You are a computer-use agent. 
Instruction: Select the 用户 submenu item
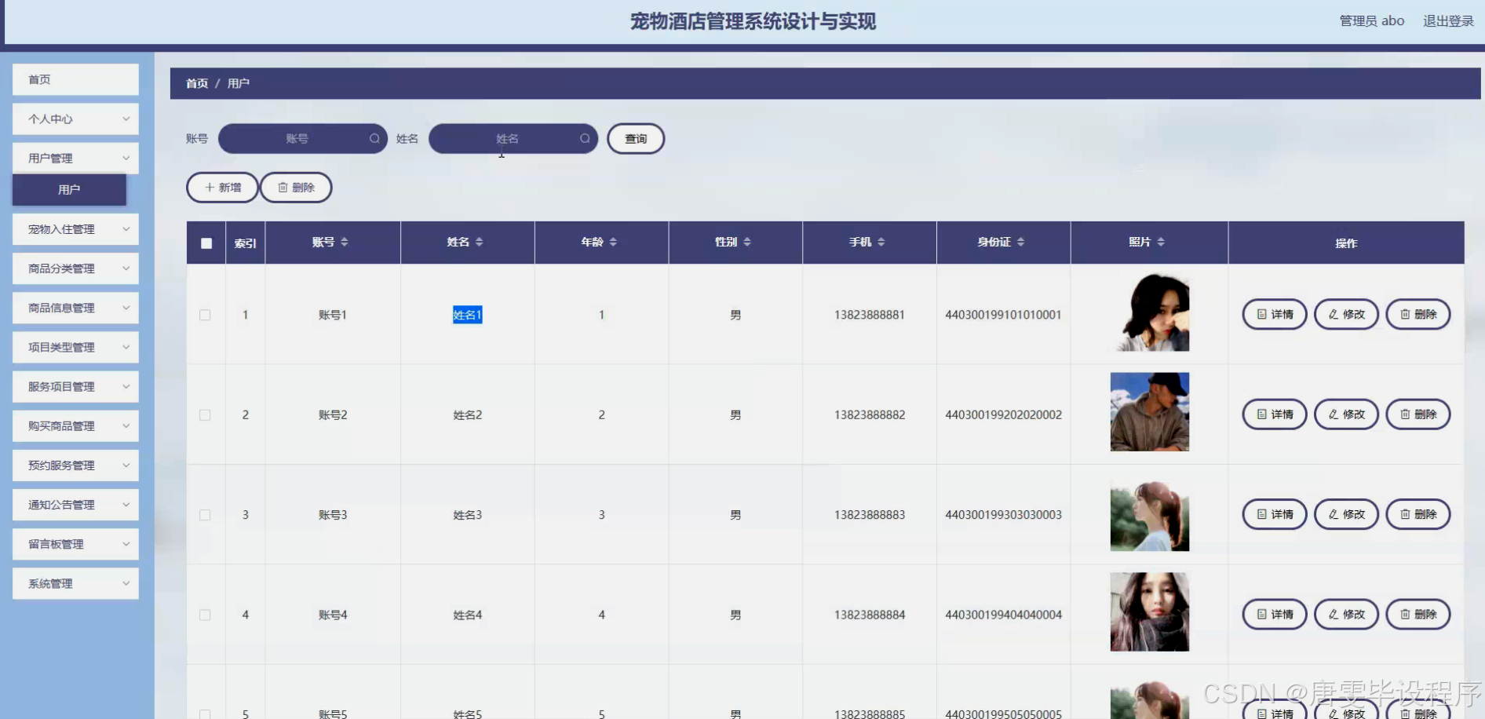click(69, 190)
